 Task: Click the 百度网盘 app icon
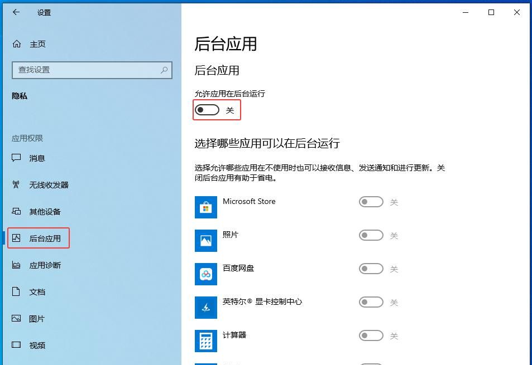206,274
